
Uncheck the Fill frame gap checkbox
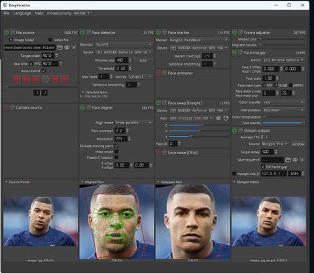263,167
